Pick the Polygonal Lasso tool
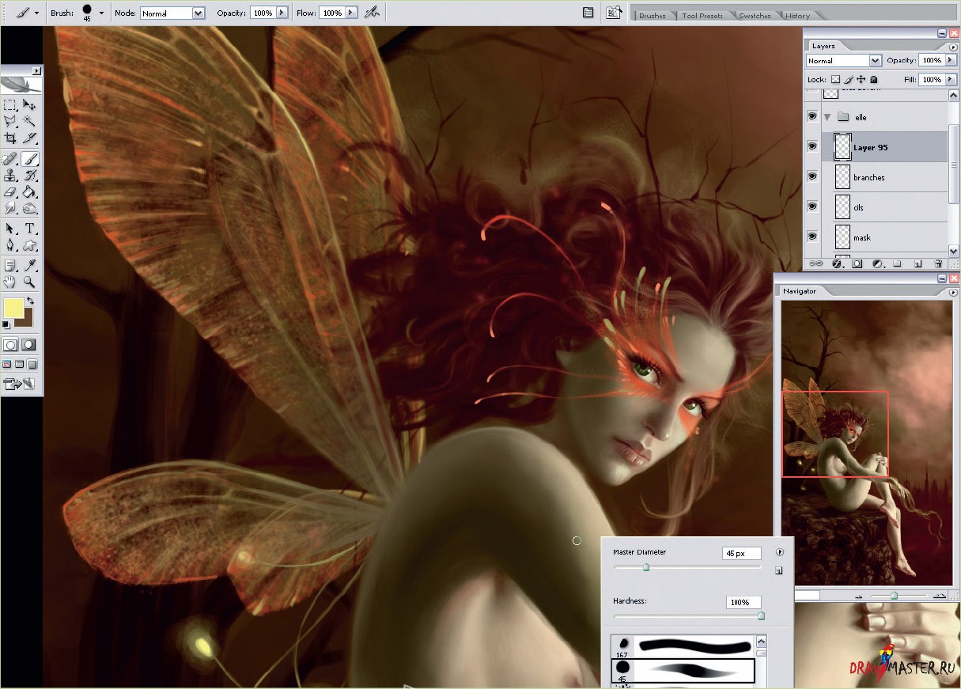 pyautogui.click(x=10, y=121)
